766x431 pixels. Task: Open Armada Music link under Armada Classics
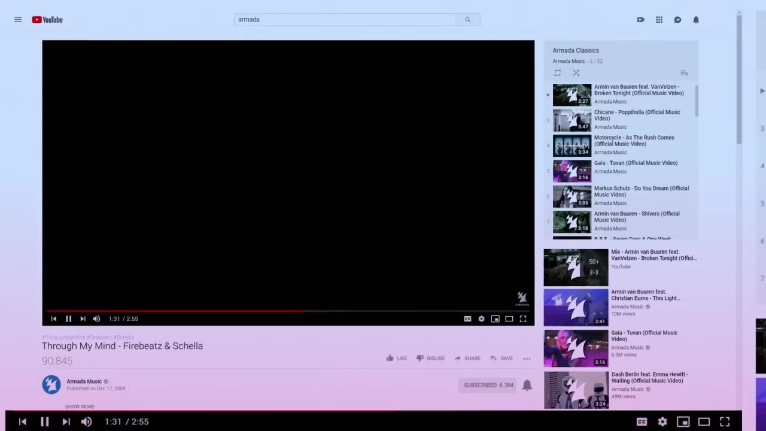569,61
